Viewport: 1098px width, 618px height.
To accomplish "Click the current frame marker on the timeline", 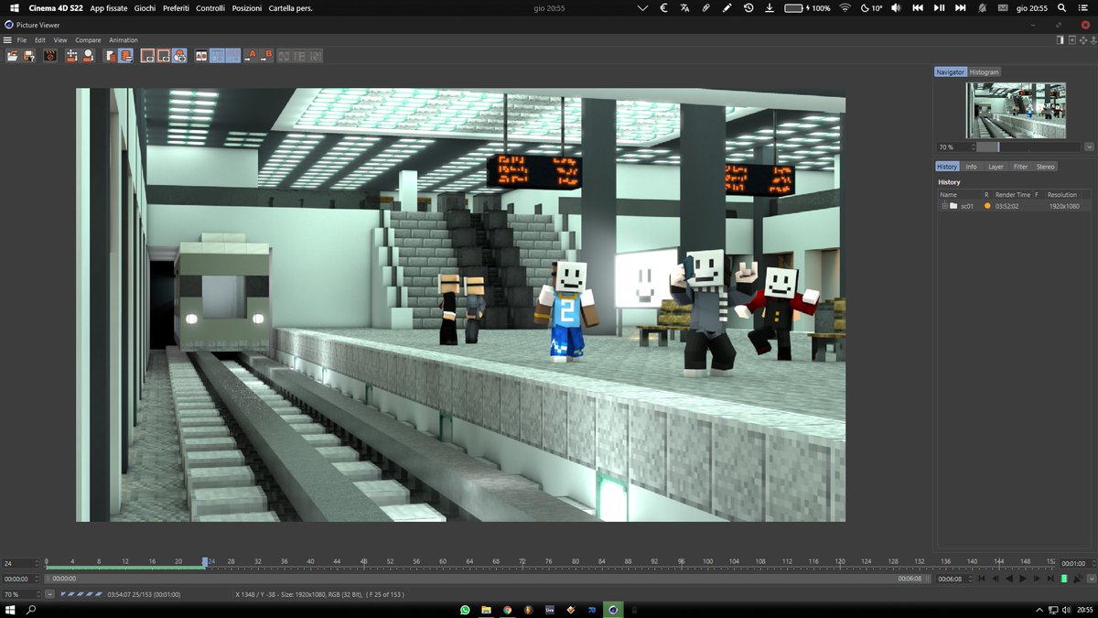I will click(x=204, y=562).
